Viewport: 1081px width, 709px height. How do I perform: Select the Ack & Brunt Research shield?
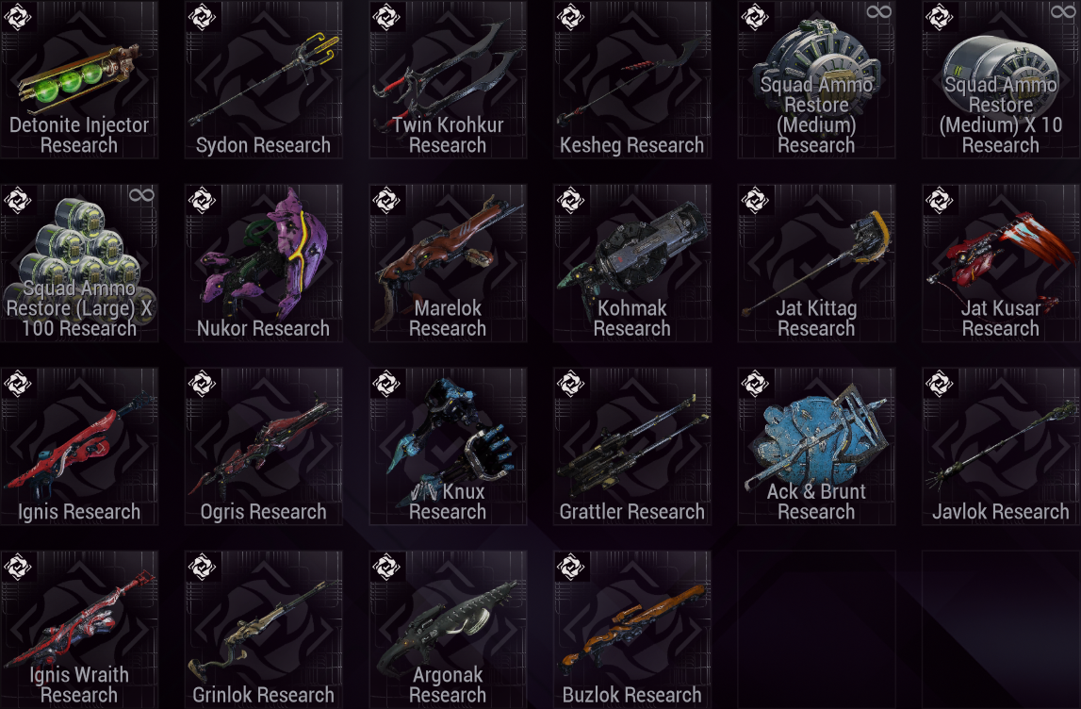(x=816, y=446)
